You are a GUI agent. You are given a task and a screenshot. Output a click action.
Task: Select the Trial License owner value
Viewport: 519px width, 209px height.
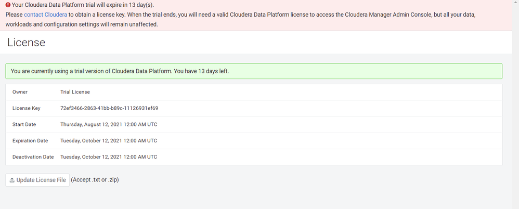click(x=75, y=92)
